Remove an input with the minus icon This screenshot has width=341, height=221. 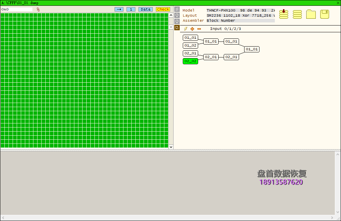pyautogui.click(x=199, y=29)
